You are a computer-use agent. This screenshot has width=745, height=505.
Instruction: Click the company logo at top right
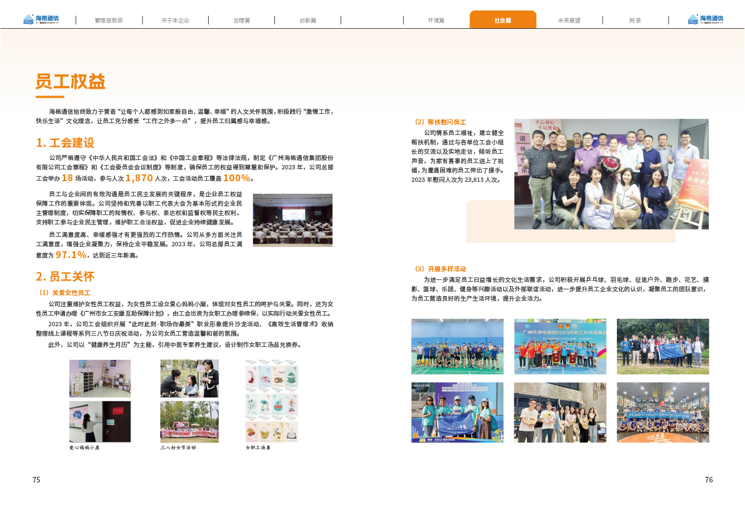tap(704, 19)
